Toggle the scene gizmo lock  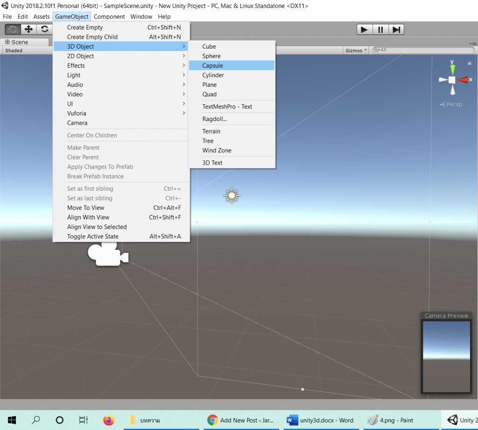coord(470,63)
